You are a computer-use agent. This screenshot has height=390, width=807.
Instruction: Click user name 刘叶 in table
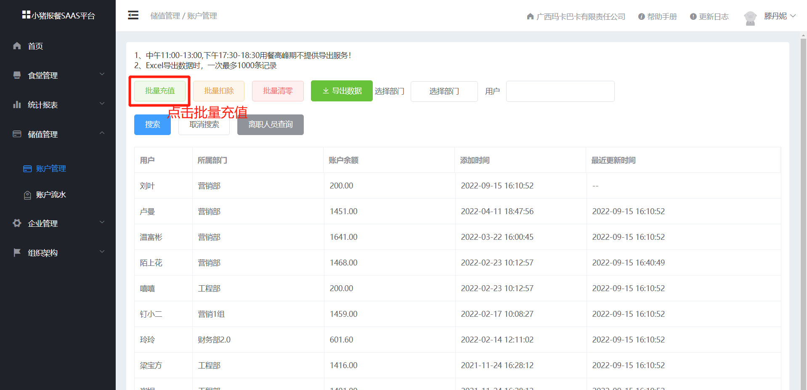click(147, 186)
